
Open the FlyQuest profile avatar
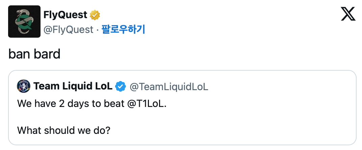24,22
